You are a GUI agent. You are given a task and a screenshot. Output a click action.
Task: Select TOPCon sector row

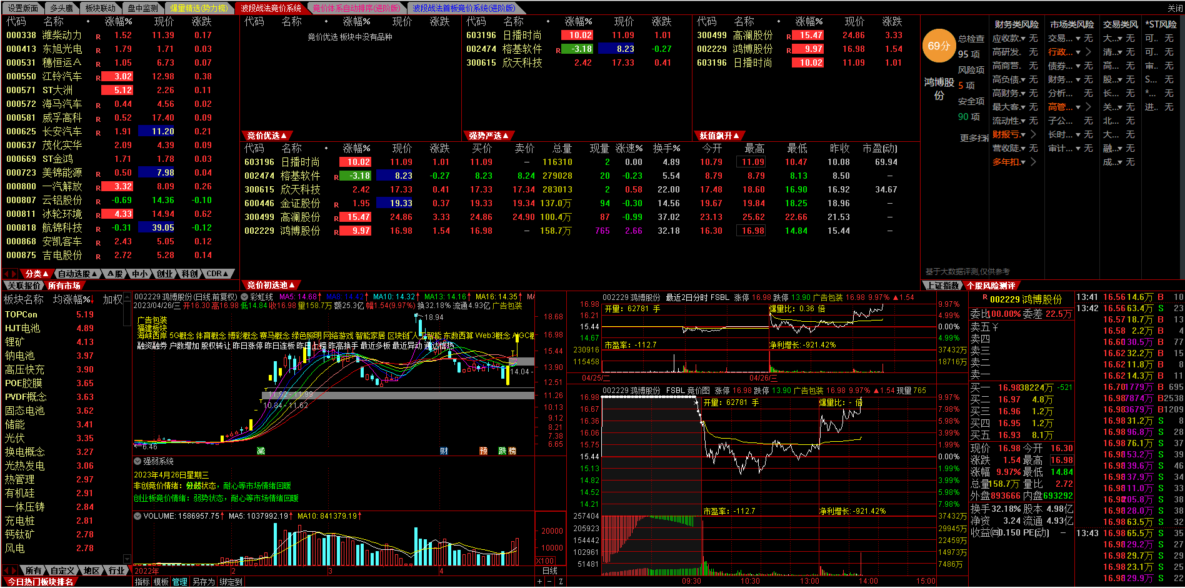(64, 315)
